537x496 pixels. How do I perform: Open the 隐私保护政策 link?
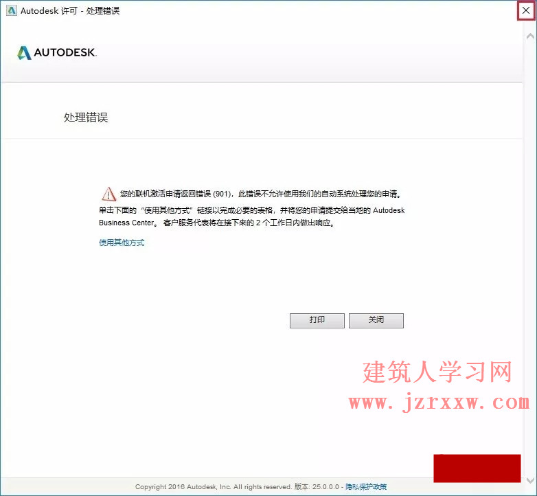pyautogui.click(x=366, y=486)
